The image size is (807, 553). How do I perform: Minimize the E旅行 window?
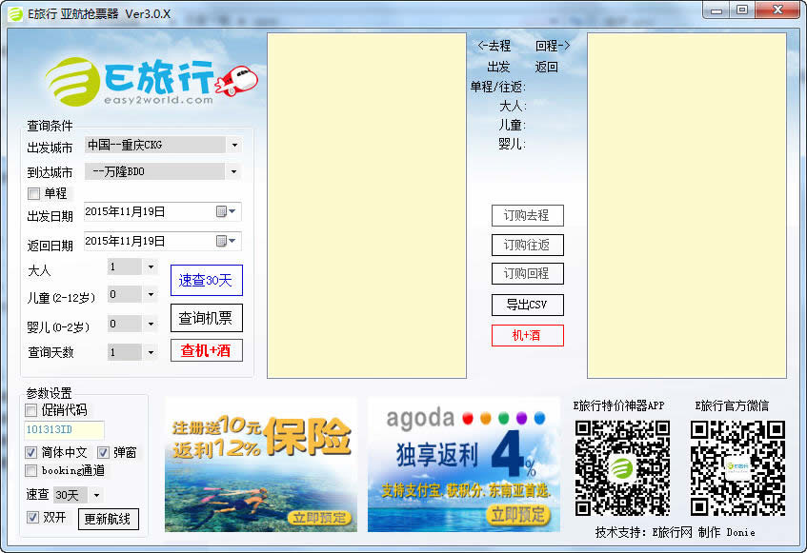coord(716,10)
